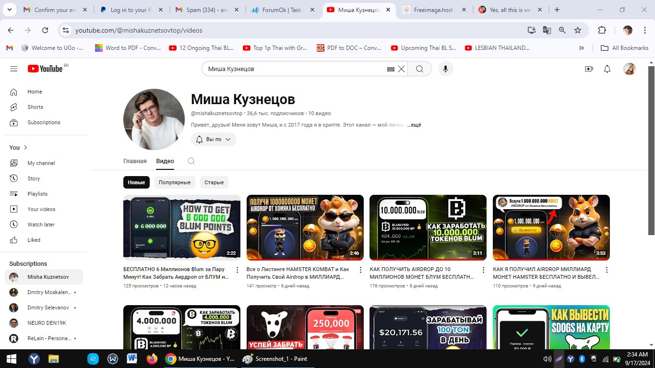Open the 3:11 КАК ЗАРАБОТАТЬ 10.000.000 BLUM thumbnail
Viewport: 655px width, 368px height.
[428, 227]
